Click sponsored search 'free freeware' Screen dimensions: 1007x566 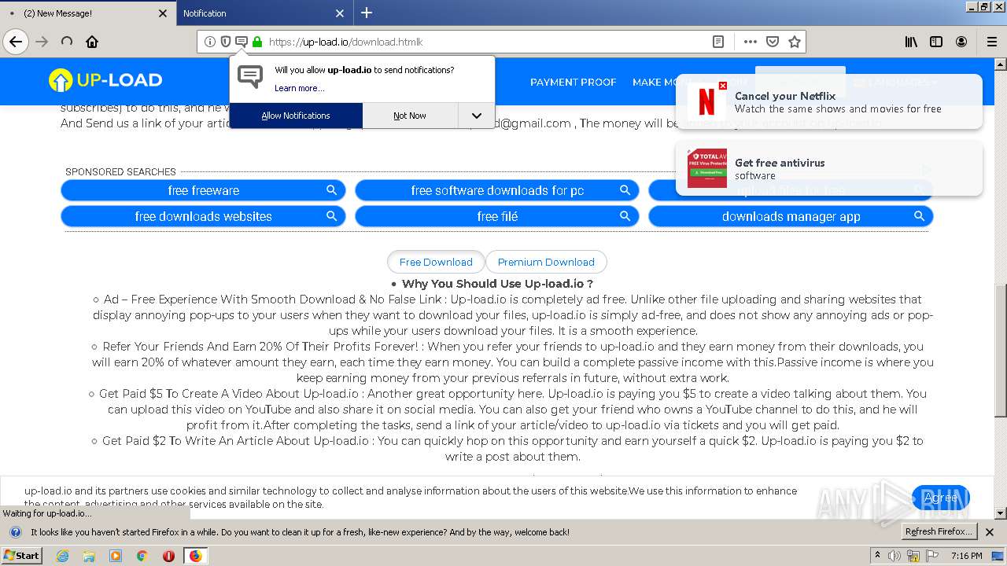point(203,190)
